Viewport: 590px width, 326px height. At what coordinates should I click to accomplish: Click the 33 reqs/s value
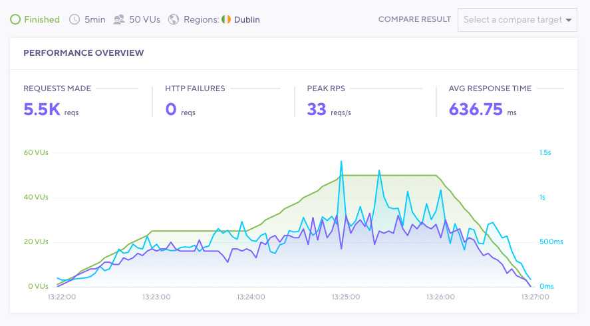pos(329,110)
